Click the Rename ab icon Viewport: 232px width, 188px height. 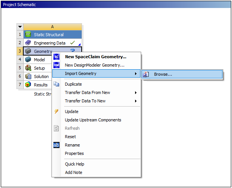tap(56, 145)
